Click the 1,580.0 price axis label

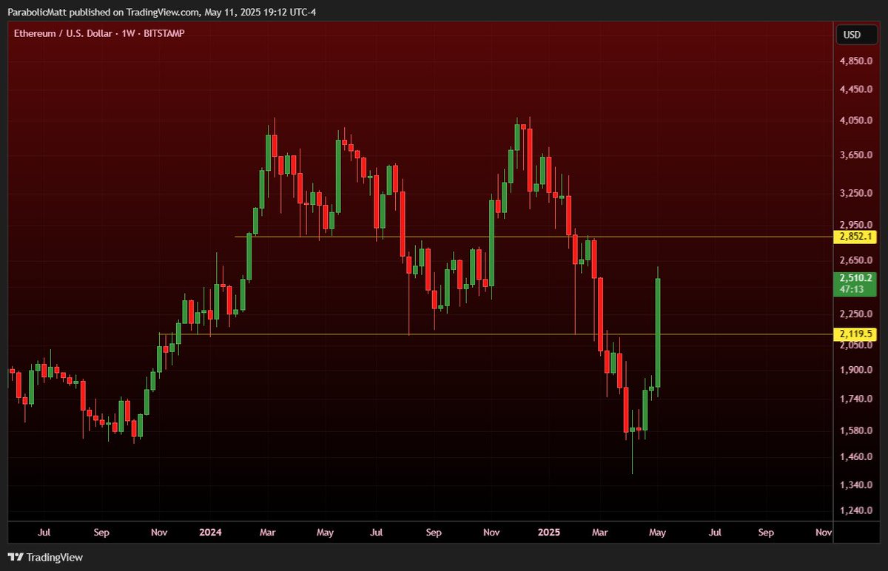coord(855,430)
